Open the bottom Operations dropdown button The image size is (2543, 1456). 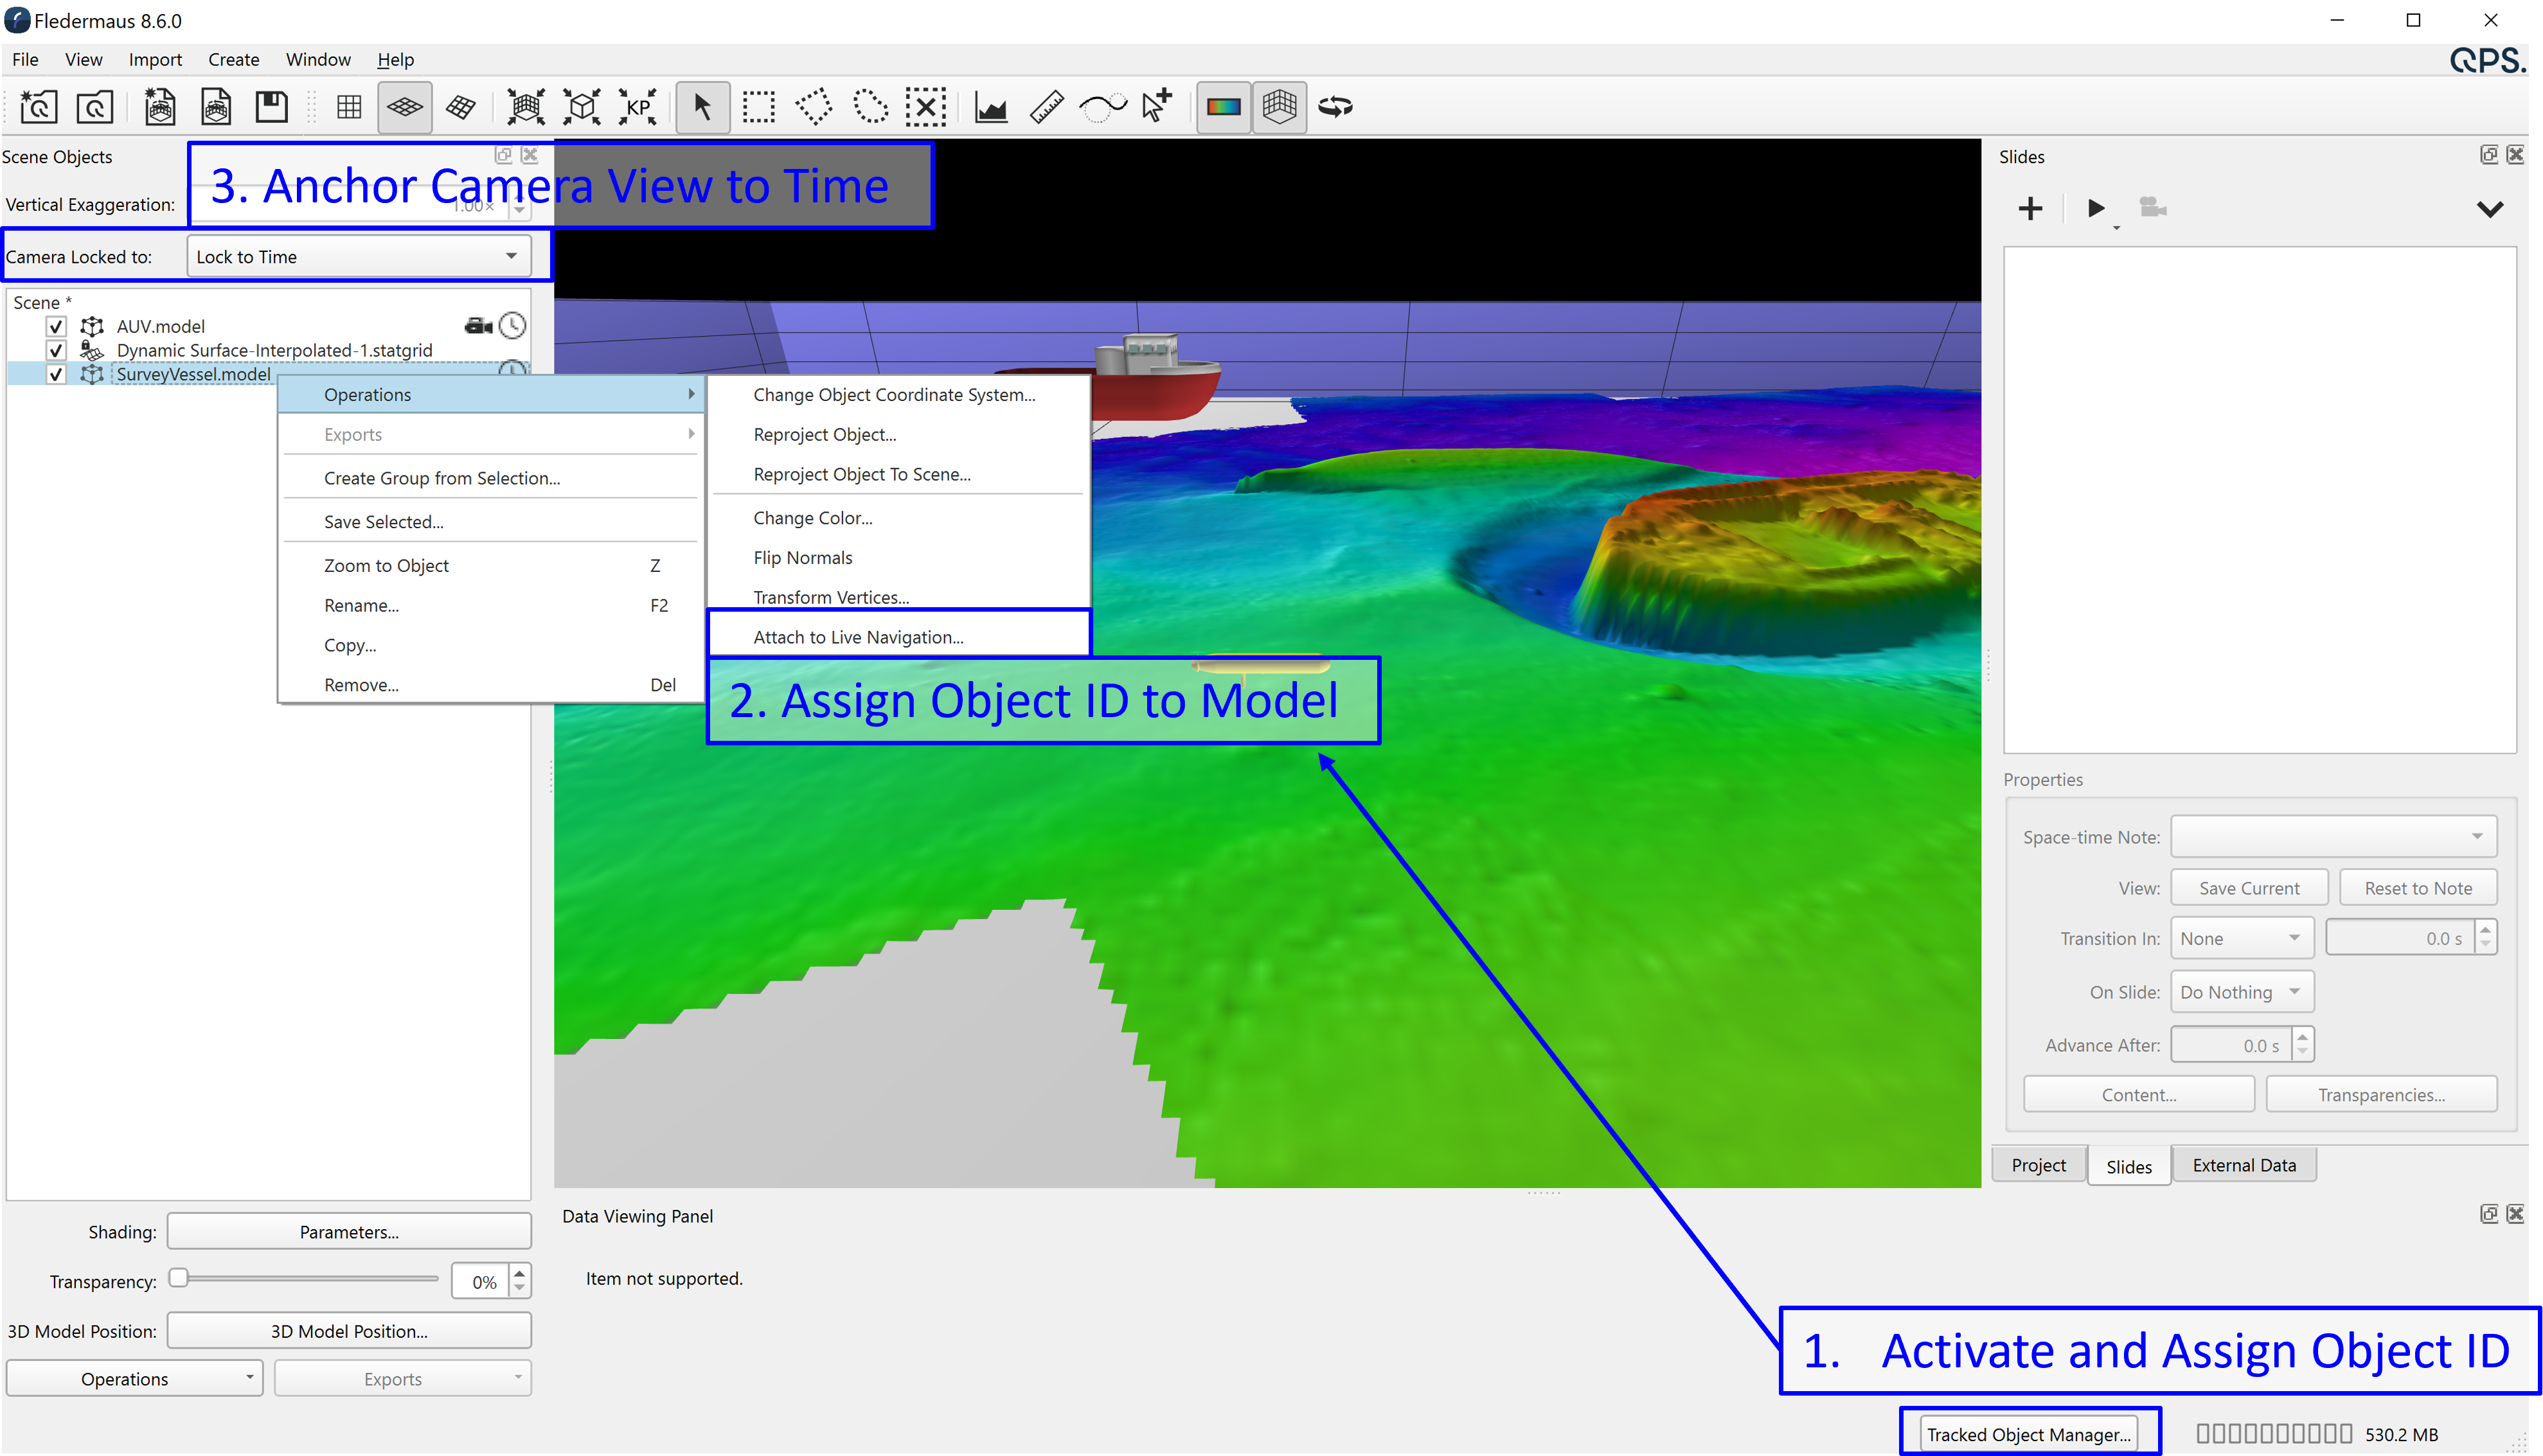(x=134, y=1379)
